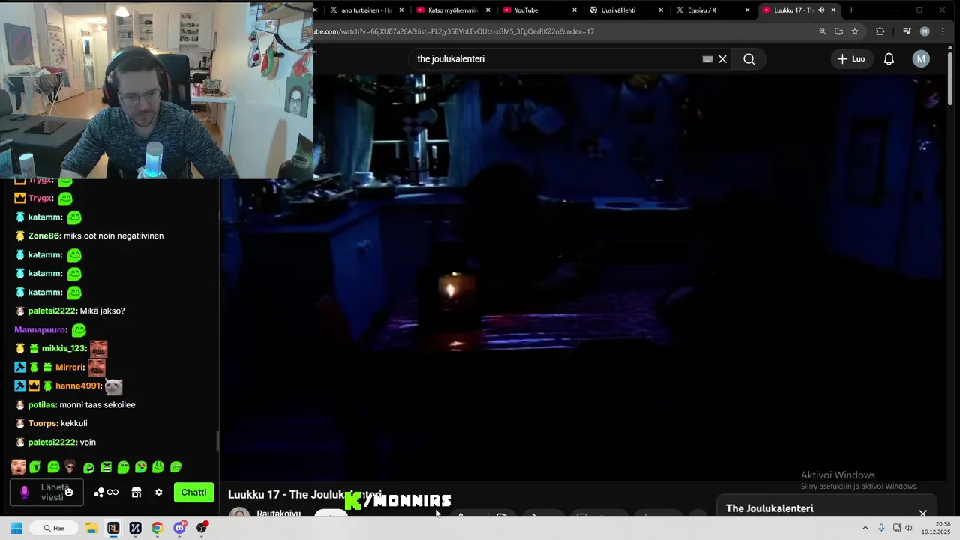
Task: Open the emoji picker in message box
Action: [x=69, y=493]
